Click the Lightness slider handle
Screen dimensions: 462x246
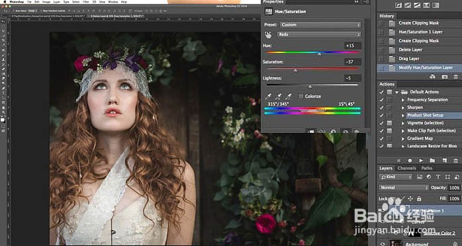coord(310,87)
